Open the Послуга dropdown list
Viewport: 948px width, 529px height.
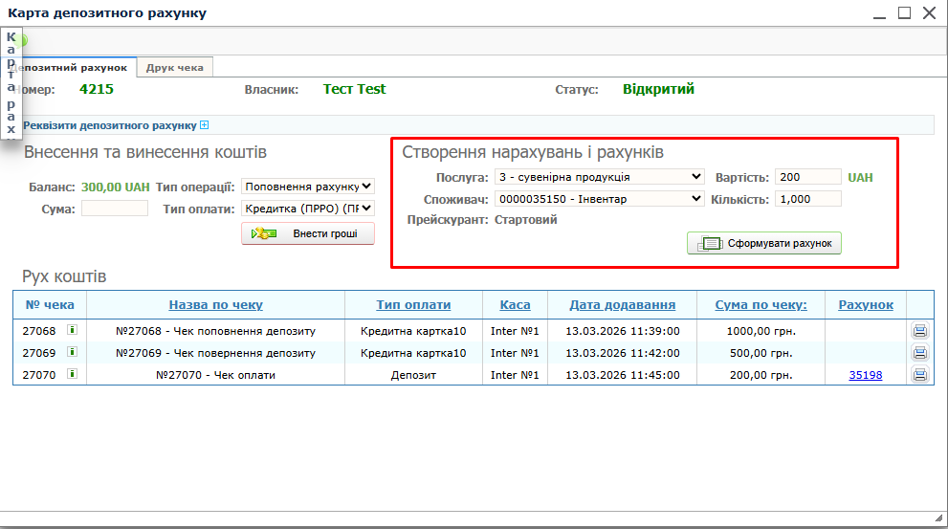tap(599, 177)
